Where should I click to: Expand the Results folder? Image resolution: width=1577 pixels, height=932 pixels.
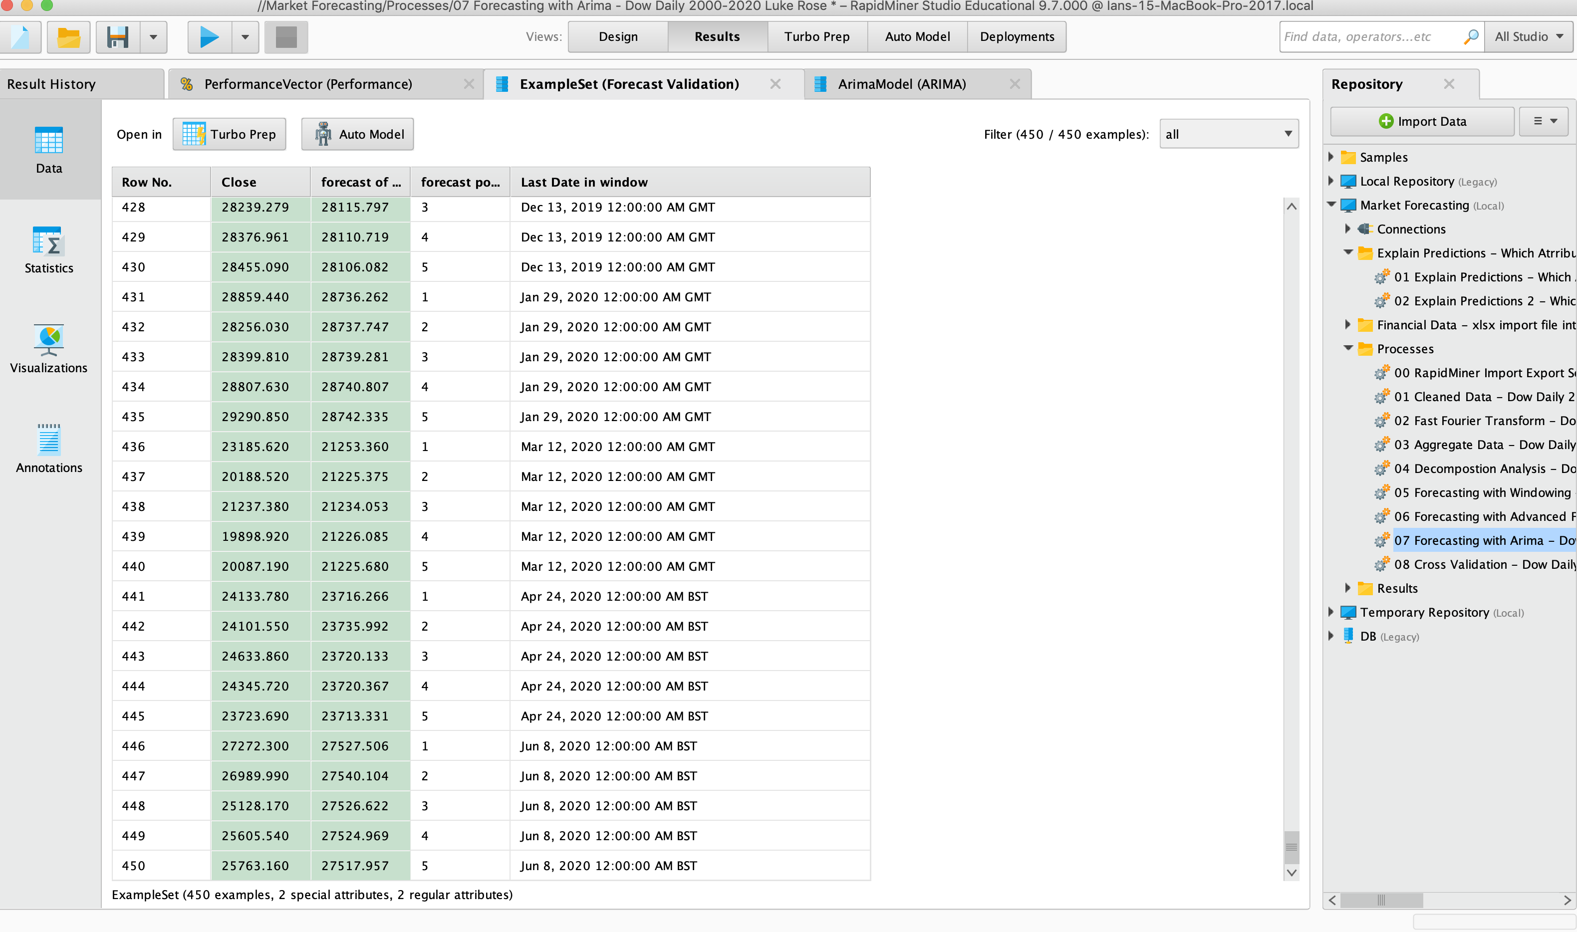pyautogui.click(x=1348, y=588)
